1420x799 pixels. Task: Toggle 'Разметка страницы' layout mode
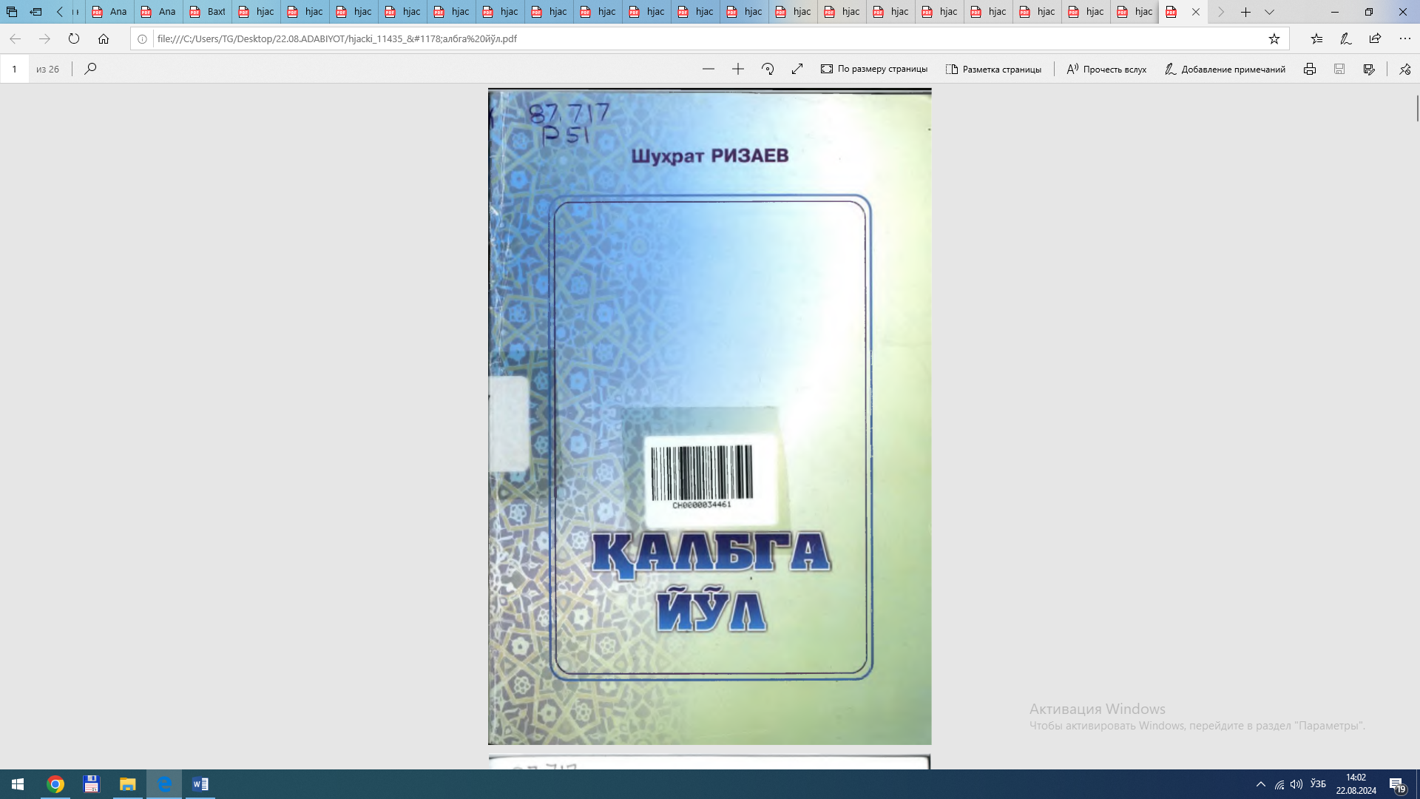click(994, 69)
